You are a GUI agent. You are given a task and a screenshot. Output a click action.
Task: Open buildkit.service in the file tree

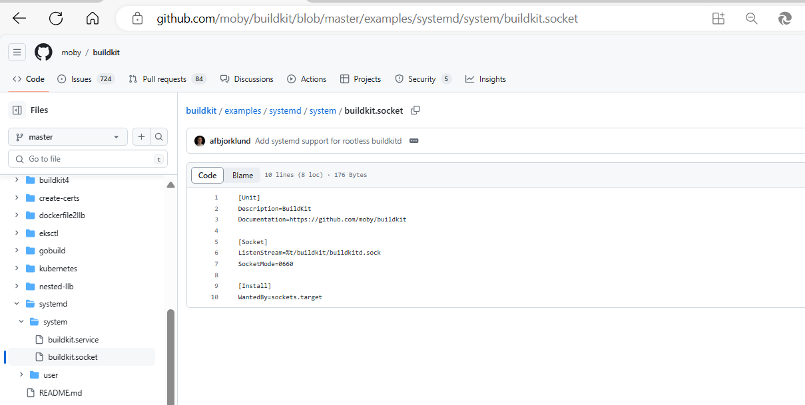73,340
